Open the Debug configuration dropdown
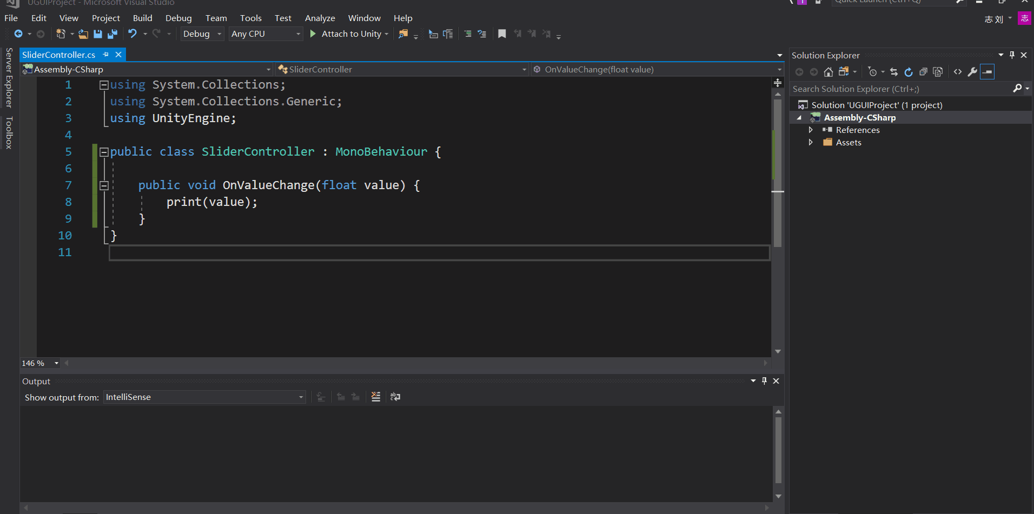 point(202,34)
